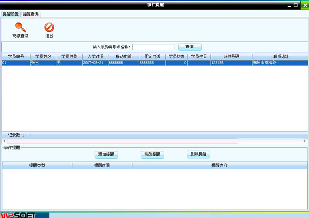The width and height of the screenshot is (309, 218).
Task: Select the student row for 张三
Action: point(43,63)
